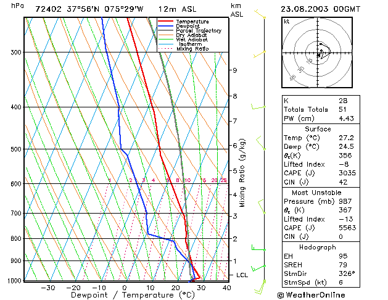
Task: Click the 'Most Unstable' section heading
Action: (x=316, y=193)
